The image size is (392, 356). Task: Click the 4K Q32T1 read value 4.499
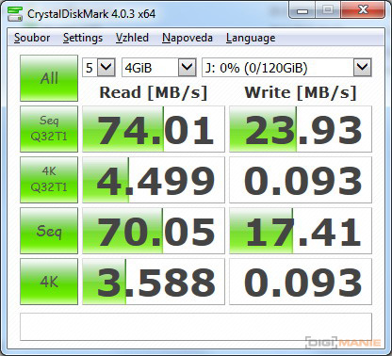coord(154,180)
